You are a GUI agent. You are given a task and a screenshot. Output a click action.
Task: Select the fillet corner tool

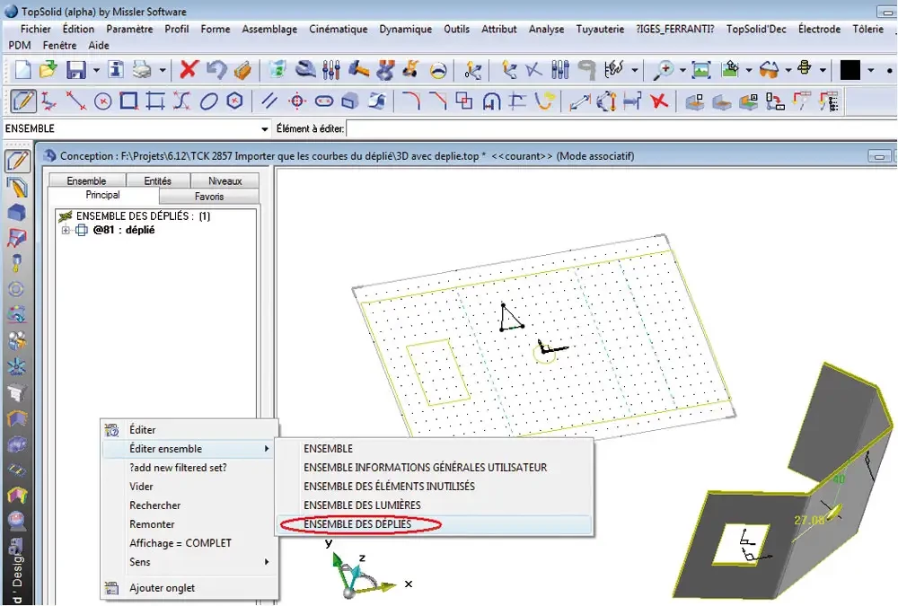[410, 101]
